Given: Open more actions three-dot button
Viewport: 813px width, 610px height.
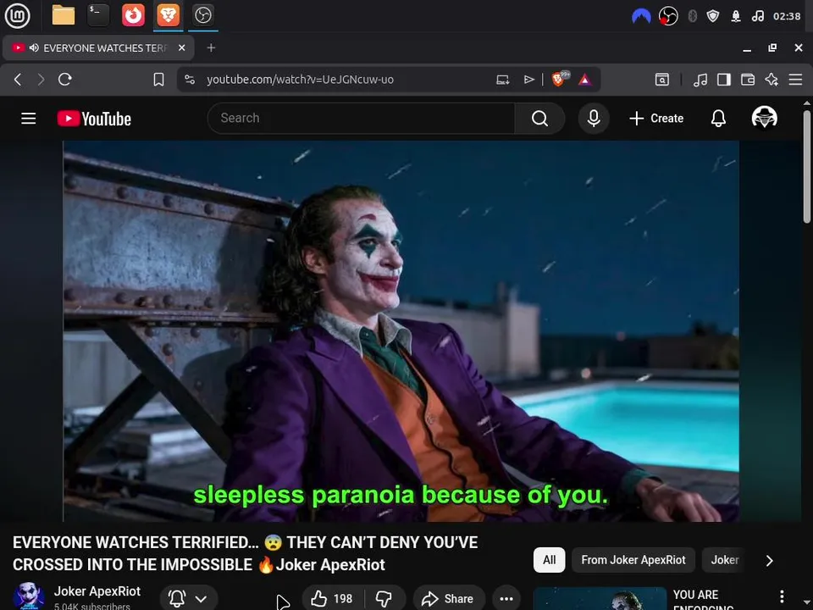Looking at the screenshot, I should [x=506, y=599].
